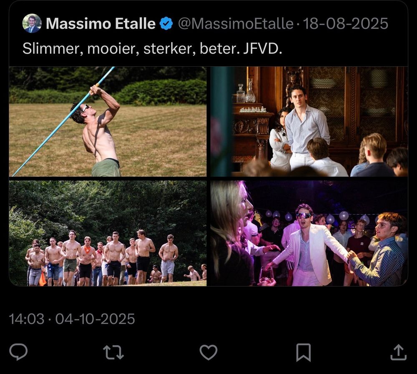The height and width of the screenshot is (374, 417).
Task: Open the share upload icon
Action: tap(398, 352)
